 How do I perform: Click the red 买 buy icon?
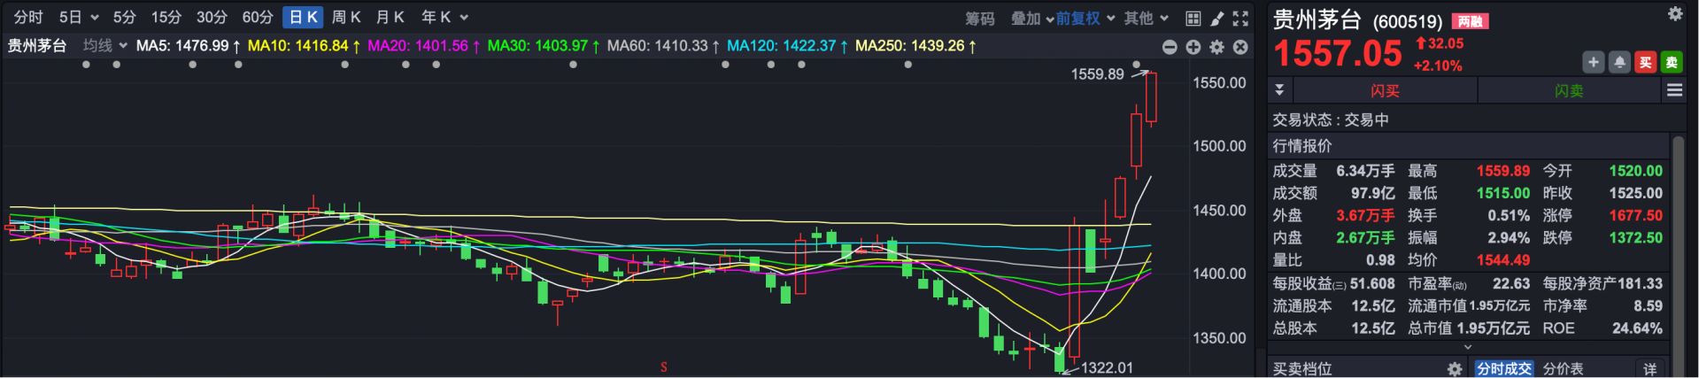pyautogui.click(x=1645, y=62)
